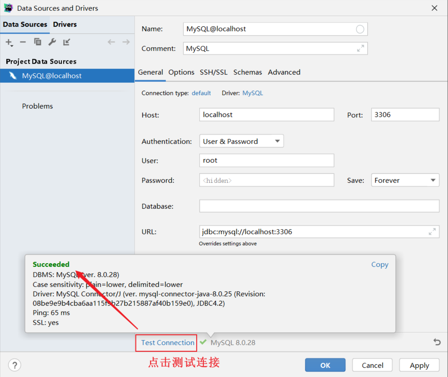The height and width of the screenshot is (377, 448).
Task: Open the Advanced tab
Action: point(284,72)
